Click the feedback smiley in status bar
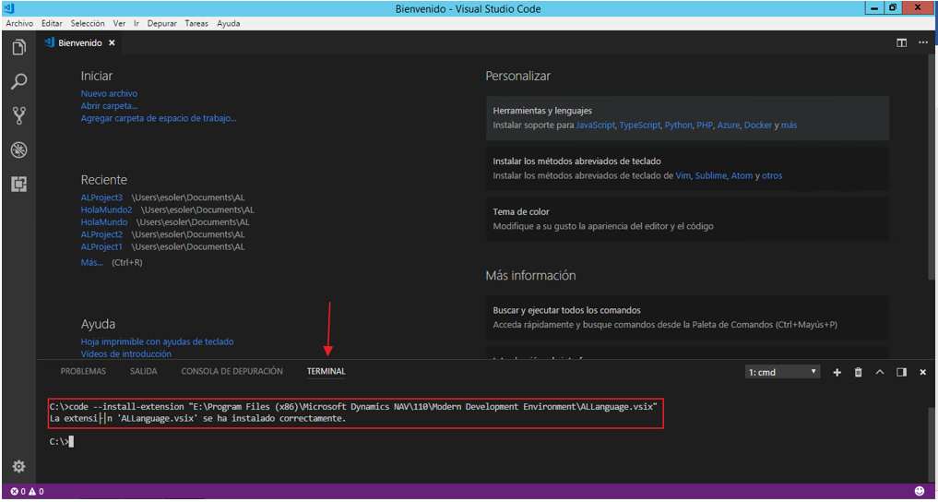Image resolution: width=938 pixels, height=502 pixels. 920,491
